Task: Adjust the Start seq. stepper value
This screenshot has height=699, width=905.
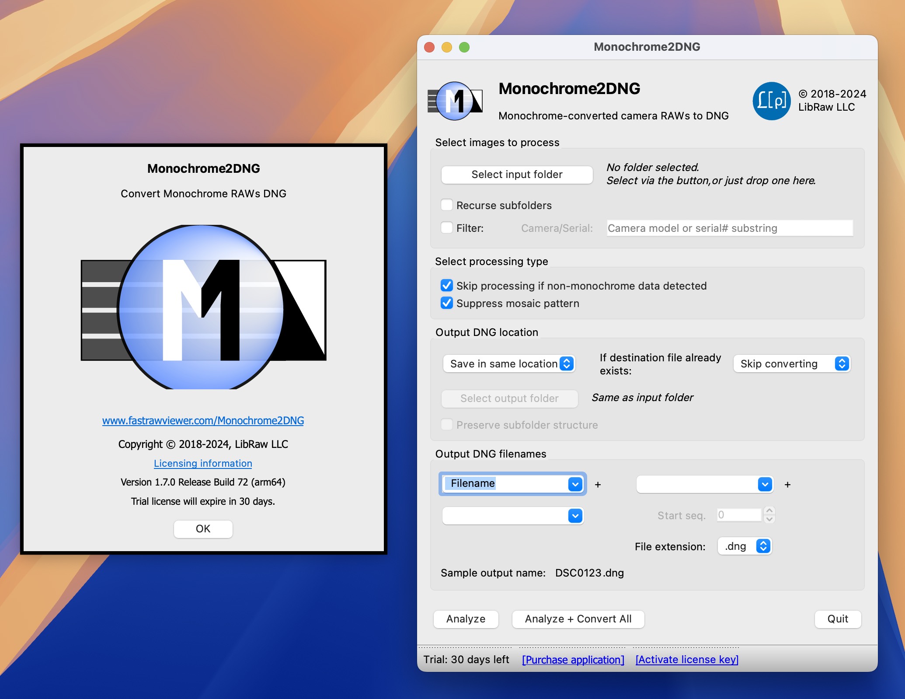Action: [790, 514]
